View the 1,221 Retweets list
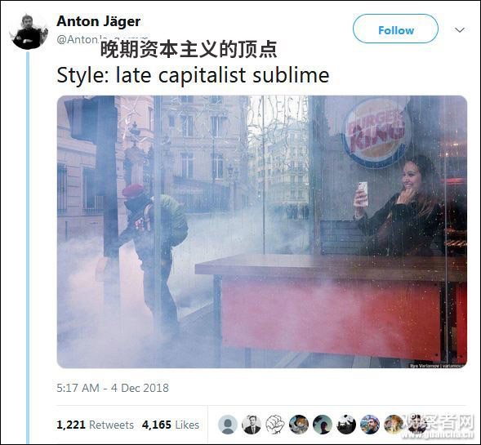The image size is (481, 445). (95, 425)
